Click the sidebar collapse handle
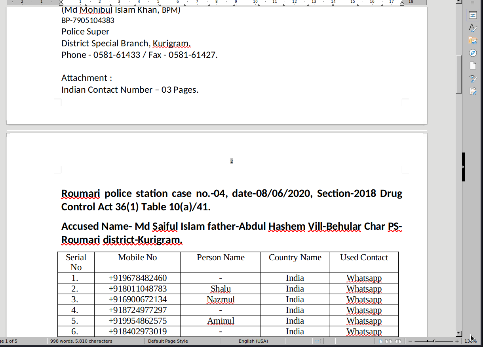The height and width of the screenshot is (347, 483). [x=464, y=167]
